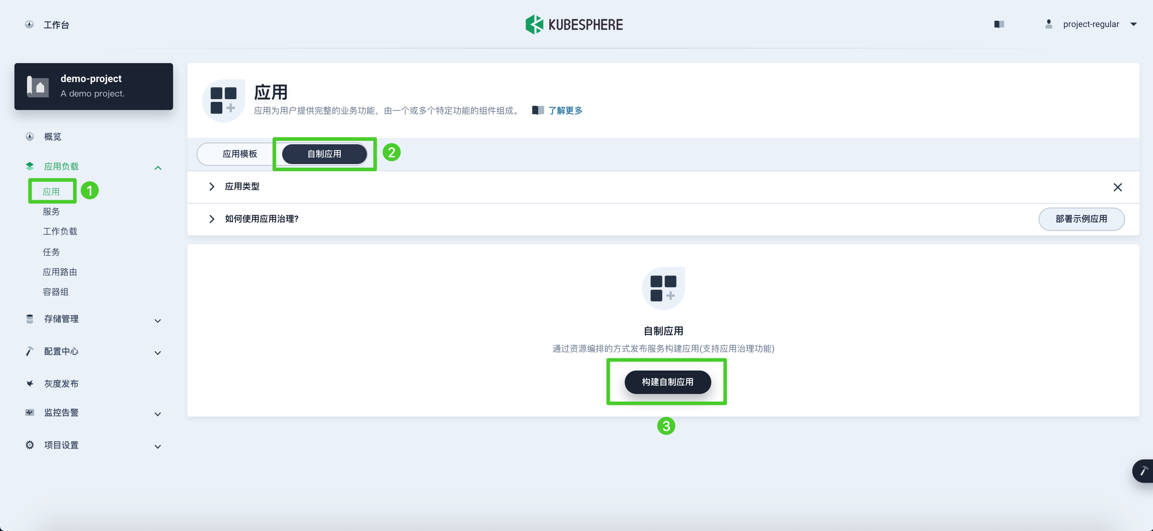1153x531 pixels.
Task: Click the demo-project icon in the sidebar
Action: (x=38, y=87)
